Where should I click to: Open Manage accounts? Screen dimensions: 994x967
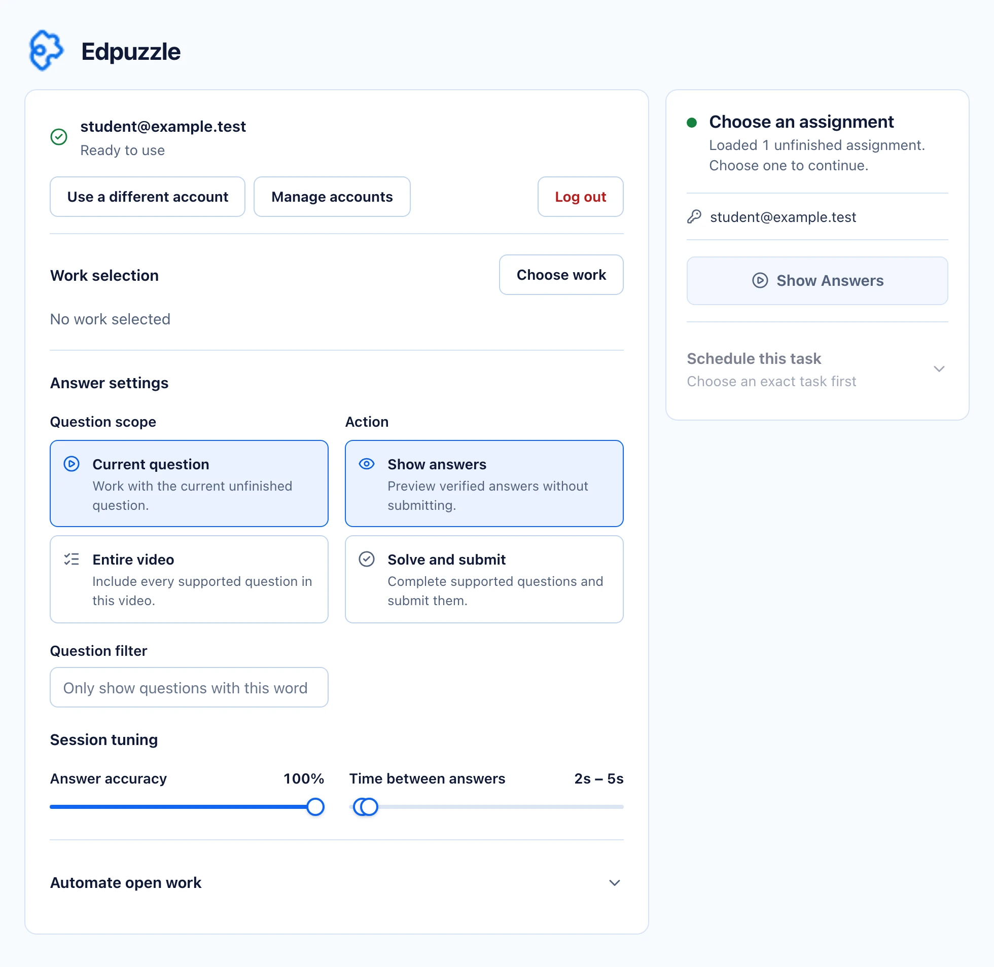[x=332, y=197]
